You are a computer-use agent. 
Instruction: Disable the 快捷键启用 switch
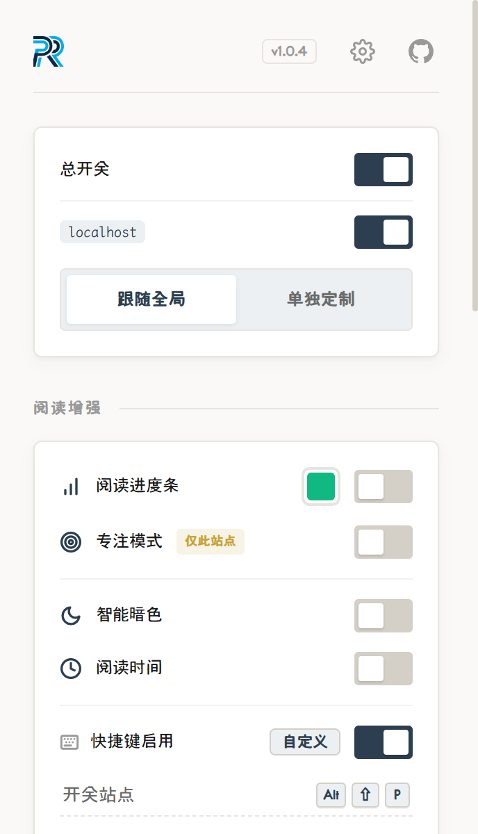384,742
